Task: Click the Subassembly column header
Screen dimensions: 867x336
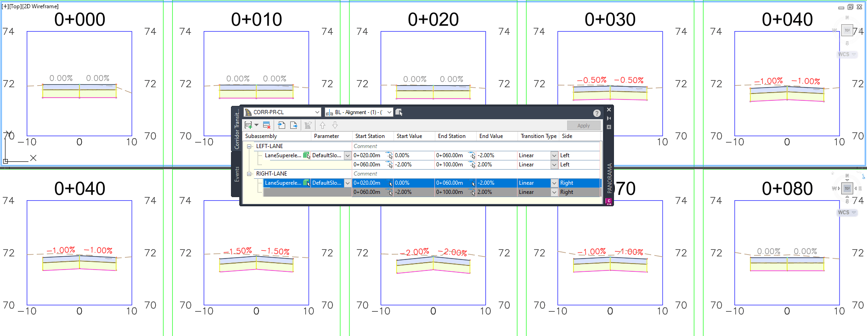Action: (277, 136)
